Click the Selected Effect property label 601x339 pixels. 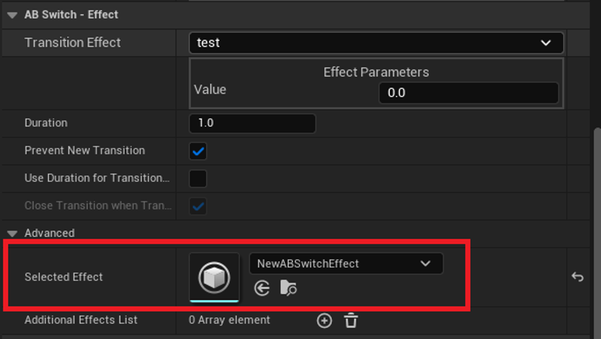[x=64, y=277]
